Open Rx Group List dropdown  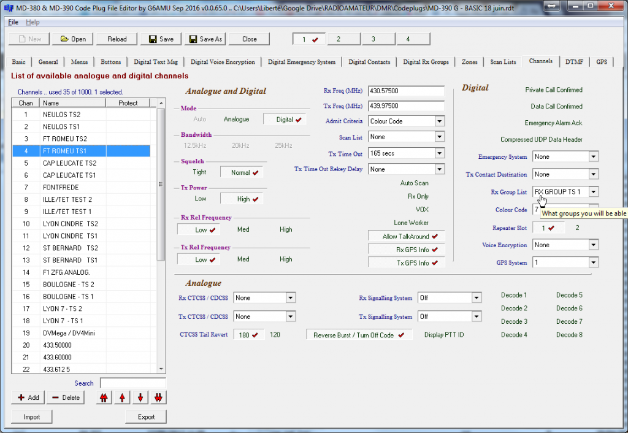[x=594, y=192]
